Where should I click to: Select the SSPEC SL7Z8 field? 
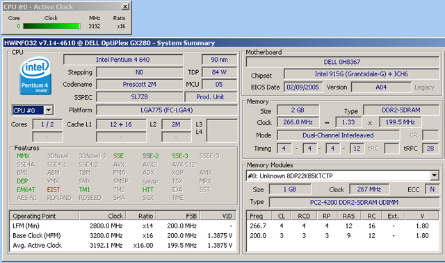(x=139, y=97)
